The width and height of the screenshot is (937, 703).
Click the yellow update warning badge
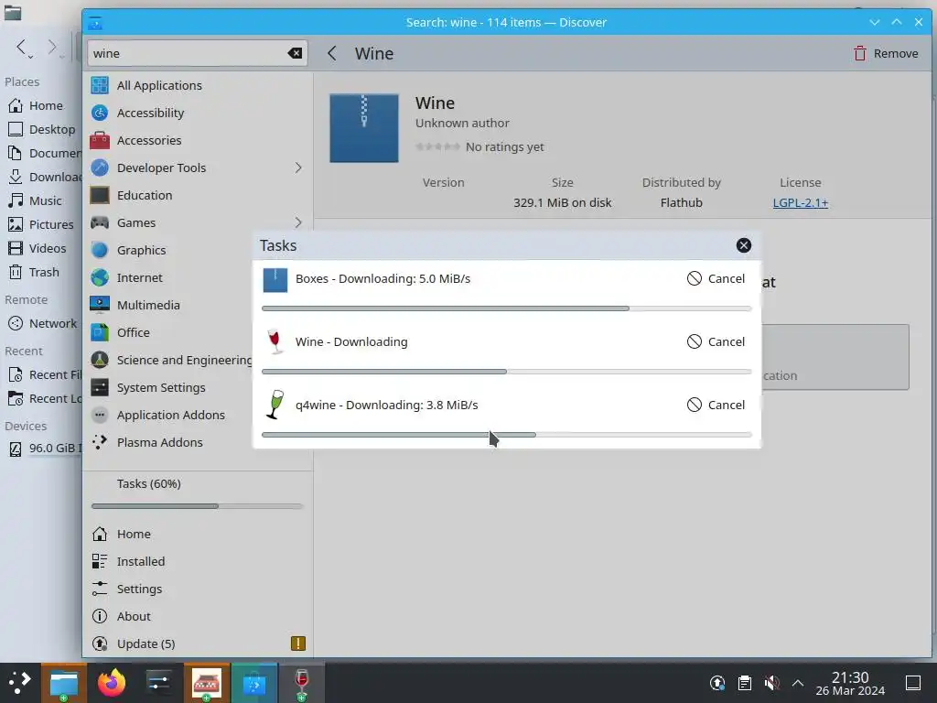[x=297, y=644]
